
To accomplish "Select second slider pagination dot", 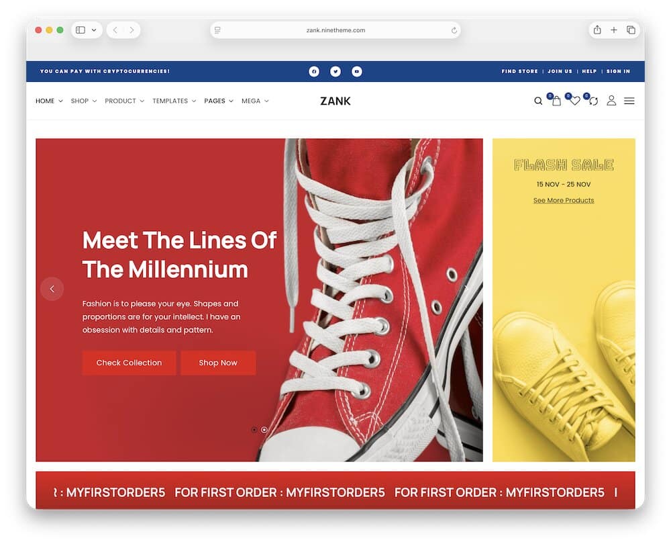I will tap(264, 430).
